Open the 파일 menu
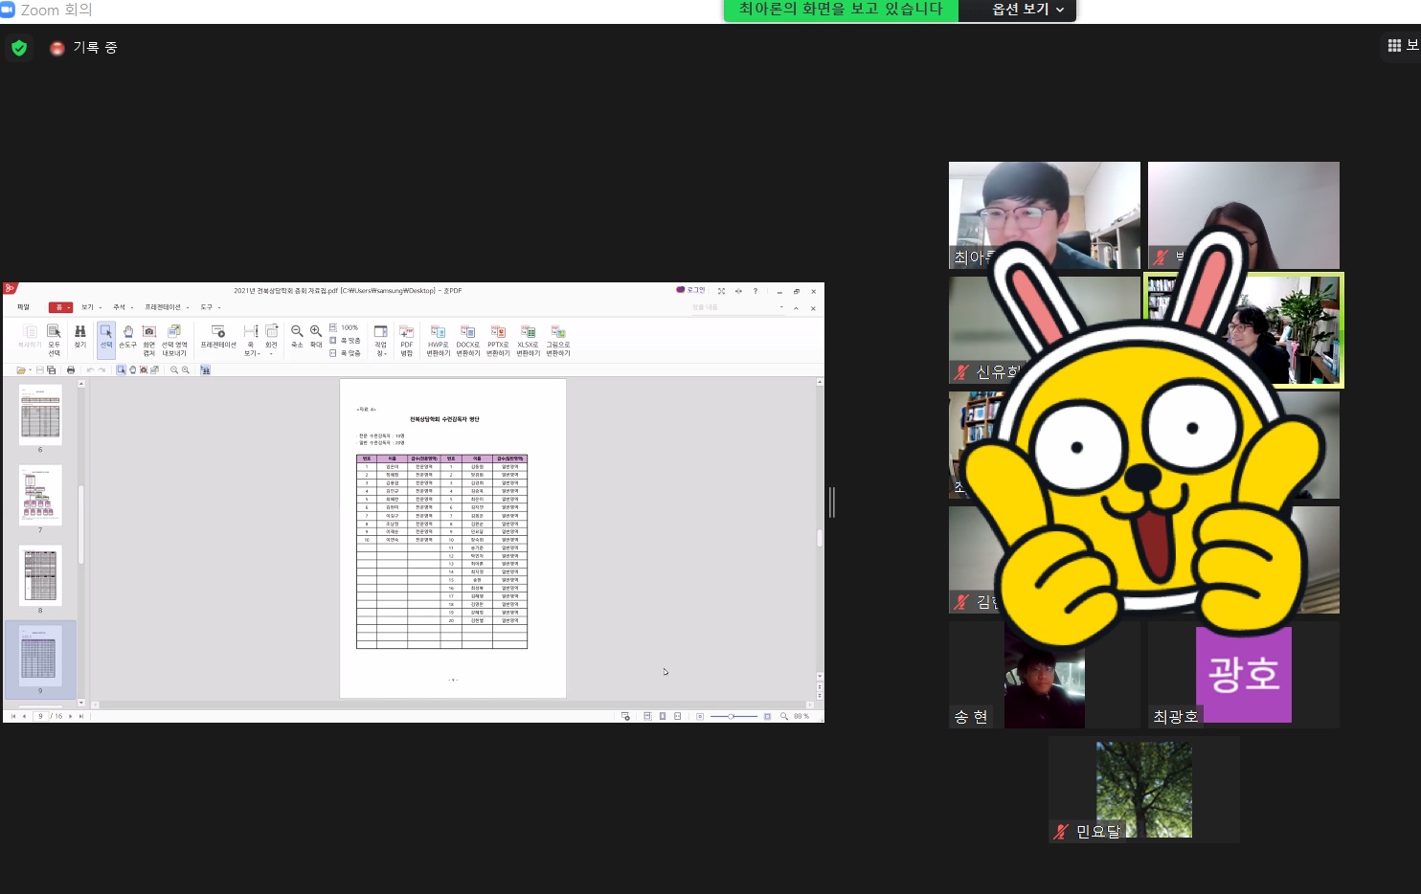The width and height of the screenshot is (1421, 894). click(23, 307)
